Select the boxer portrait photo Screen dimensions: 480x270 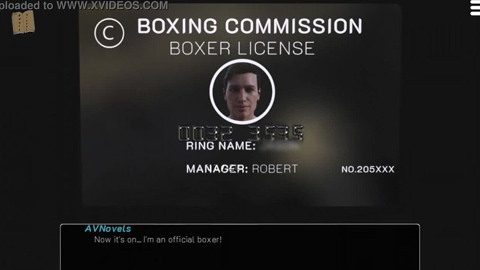[x=242, y=92]
